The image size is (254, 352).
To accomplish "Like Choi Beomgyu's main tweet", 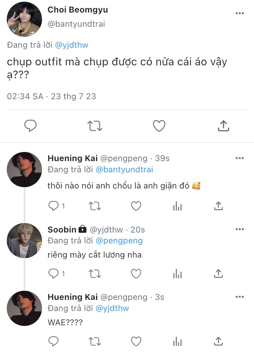I will coord(159,126).
